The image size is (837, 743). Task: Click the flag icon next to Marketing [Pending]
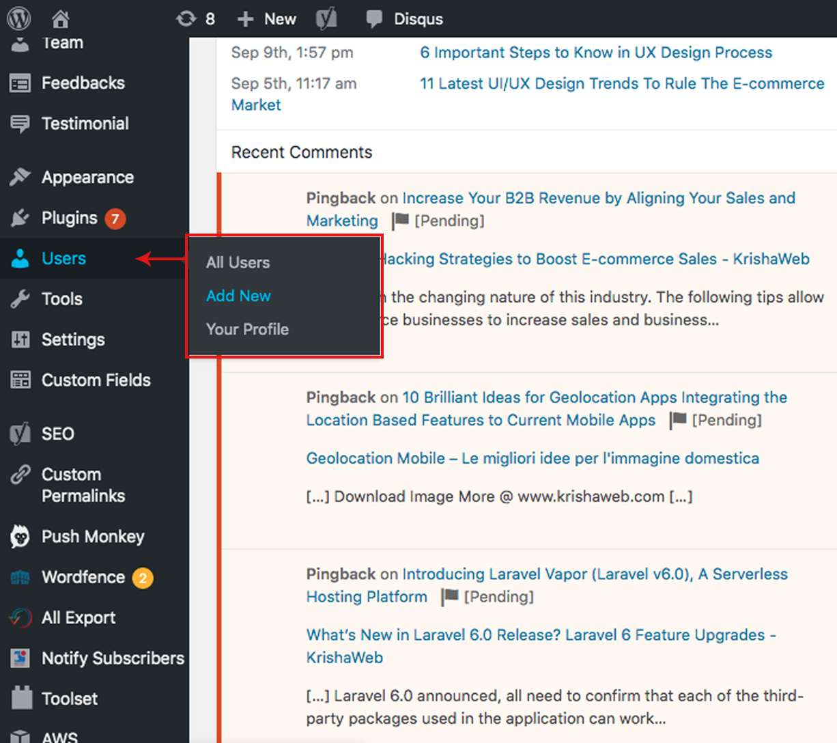click(x=400, y=221)
